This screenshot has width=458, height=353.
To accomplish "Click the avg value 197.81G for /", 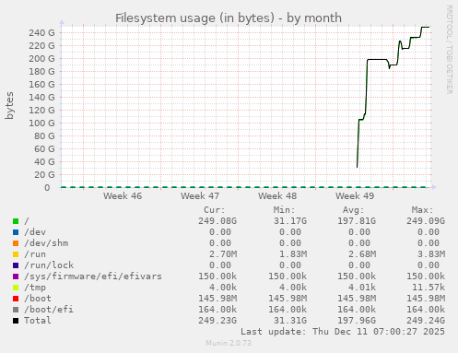I will [x=357, y=221].
